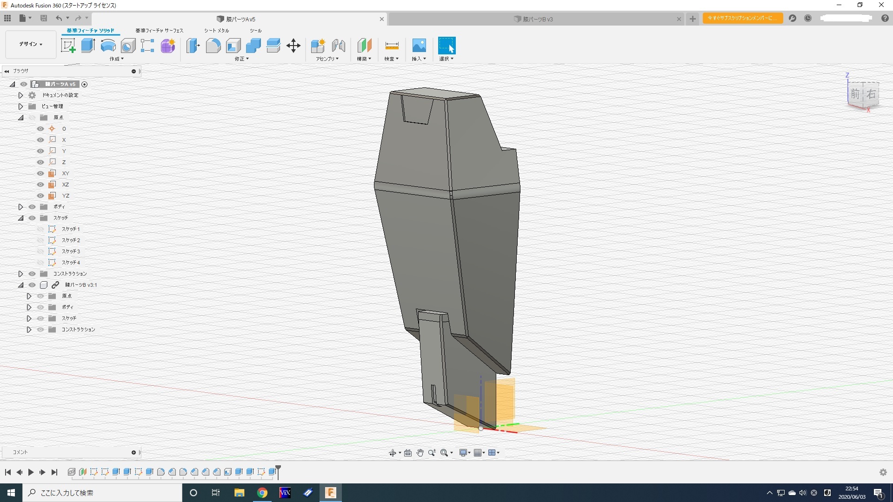Viewport: 893px width, 502px height.
Task: Collapse the スケッチ folder tree node
Action: [20, 218]
